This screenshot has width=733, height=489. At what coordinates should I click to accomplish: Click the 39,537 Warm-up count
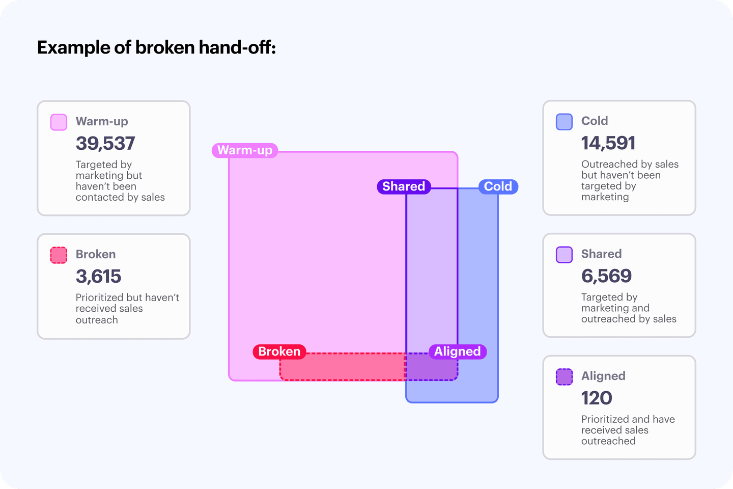(x=105, y=144)
